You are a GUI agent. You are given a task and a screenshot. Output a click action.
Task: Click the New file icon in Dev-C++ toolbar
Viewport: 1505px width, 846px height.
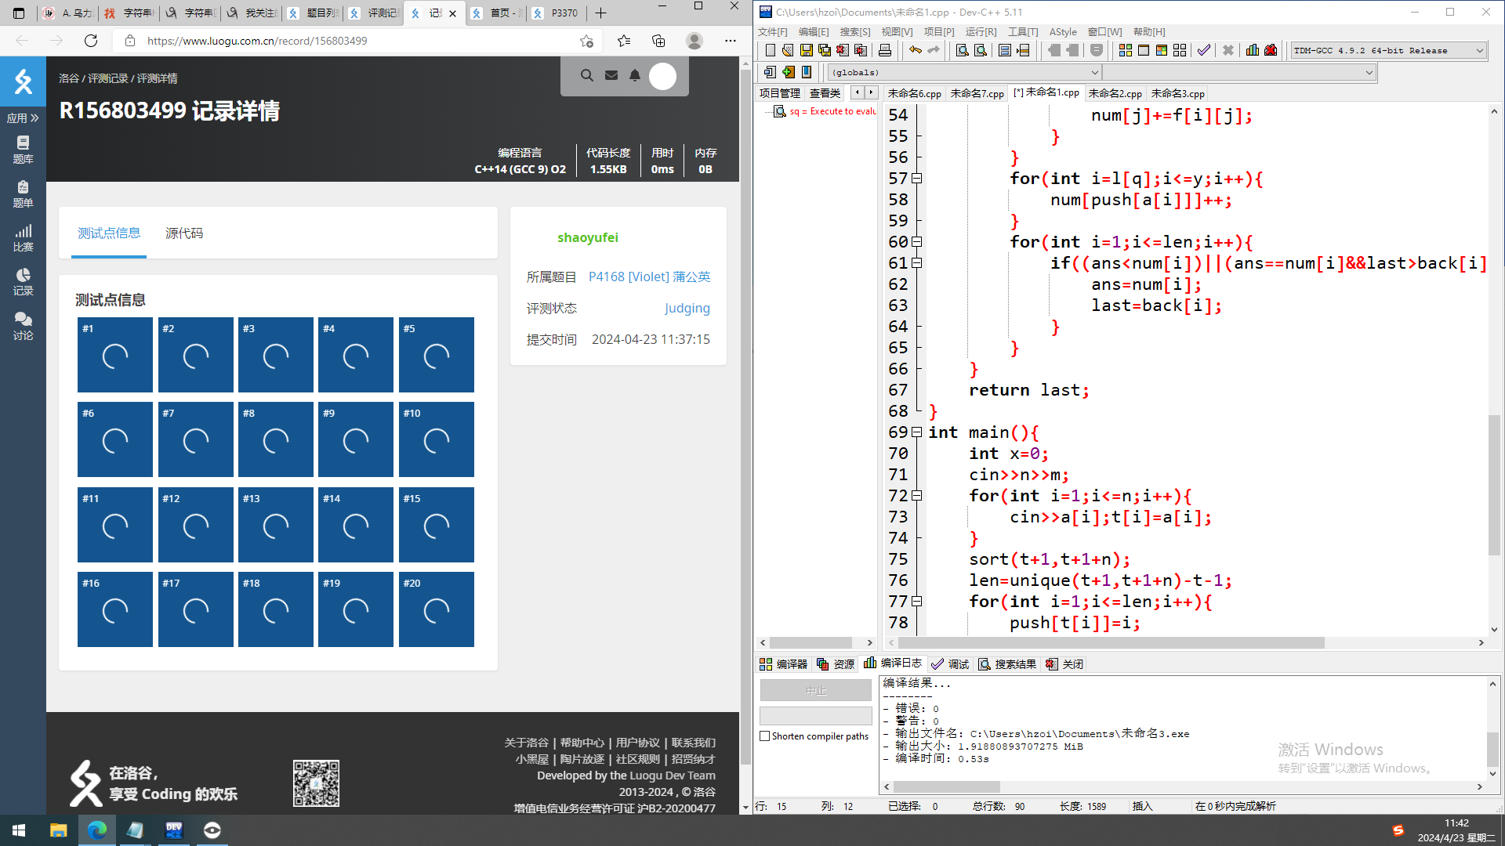point(770,51)
